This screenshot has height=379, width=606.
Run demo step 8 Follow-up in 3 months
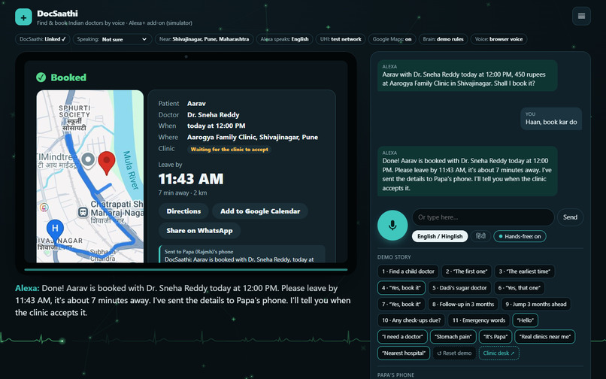tap(463, 305)
